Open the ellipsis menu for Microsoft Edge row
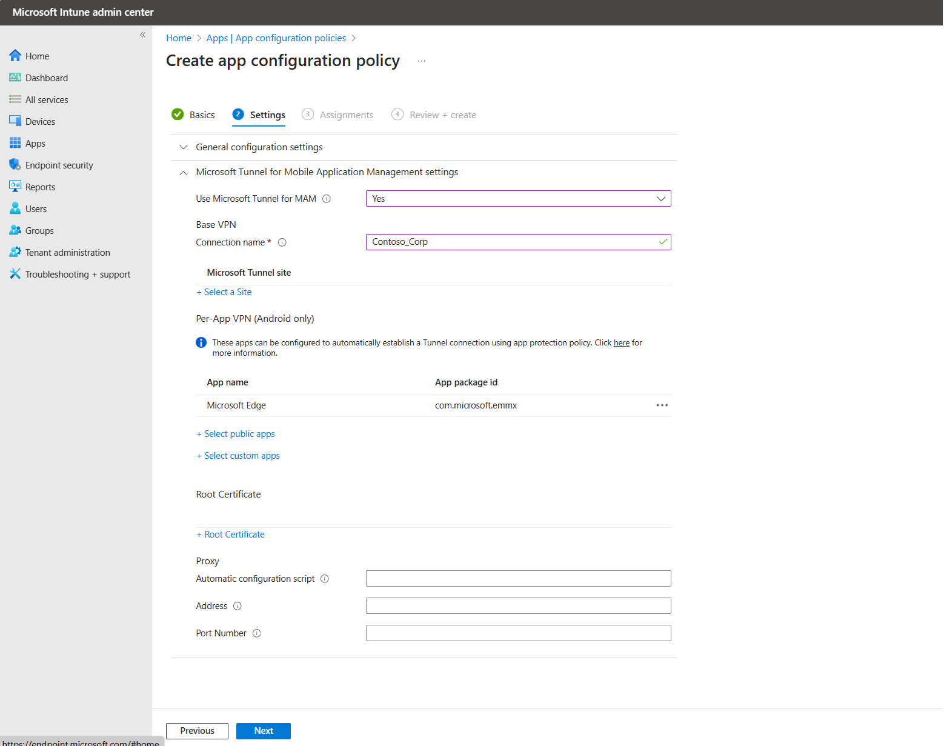The width and height of the screenshot is (944, 746). (662, 405)
